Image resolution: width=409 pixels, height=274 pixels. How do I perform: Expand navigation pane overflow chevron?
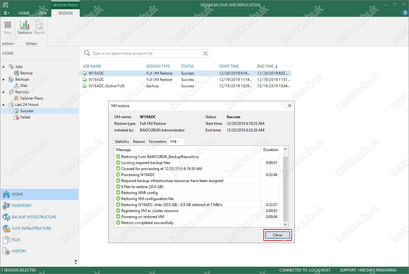coord(76,262)
